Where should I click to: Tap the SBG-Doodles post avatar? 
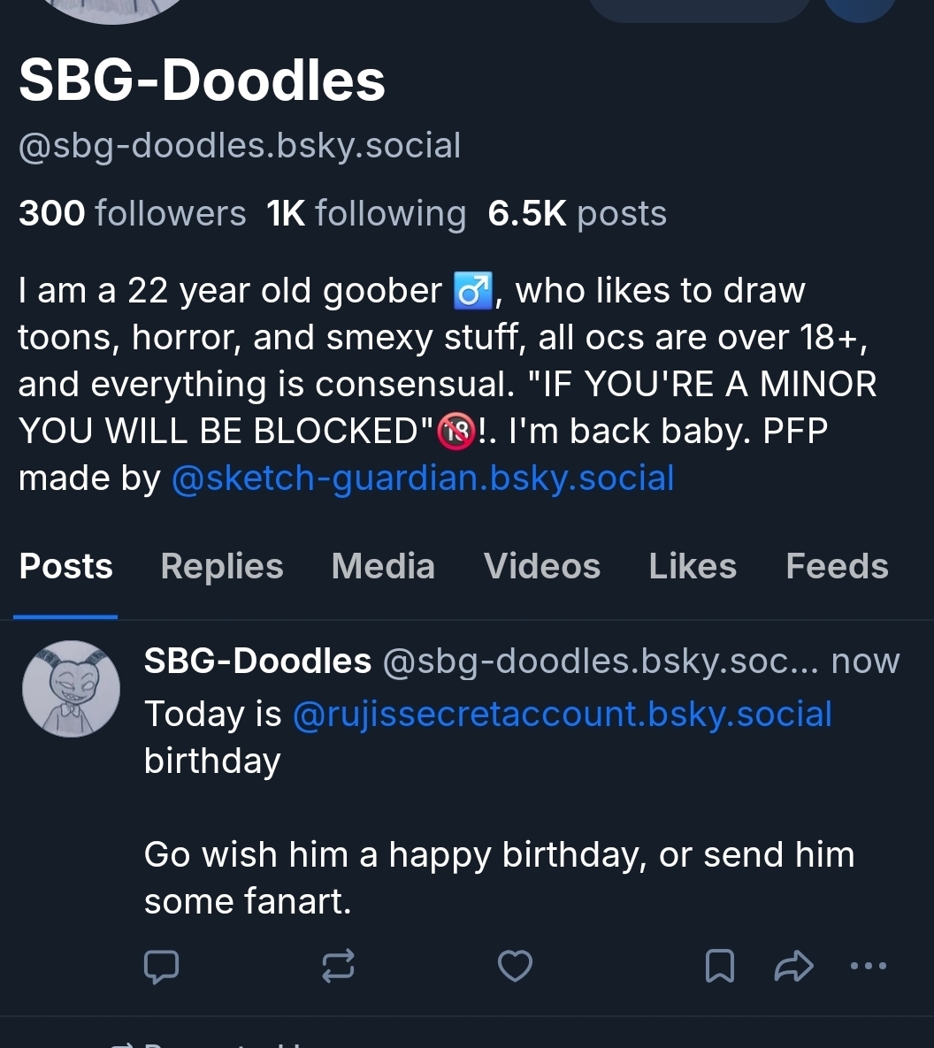click(x=71, y=689)
